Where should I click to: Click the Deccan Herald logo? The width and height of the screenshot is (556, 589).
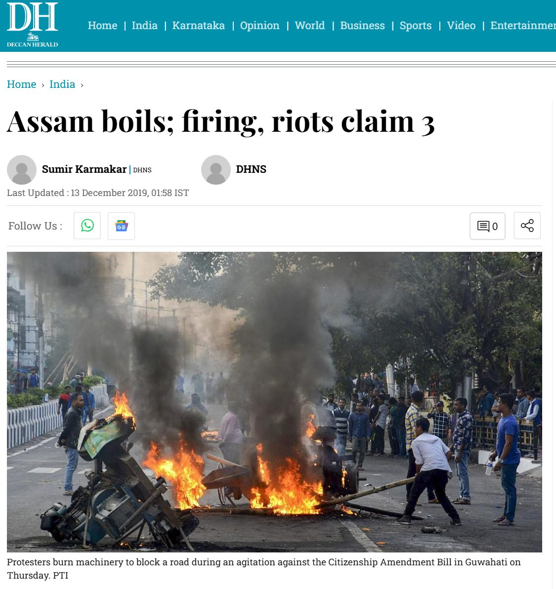point(32,25)
